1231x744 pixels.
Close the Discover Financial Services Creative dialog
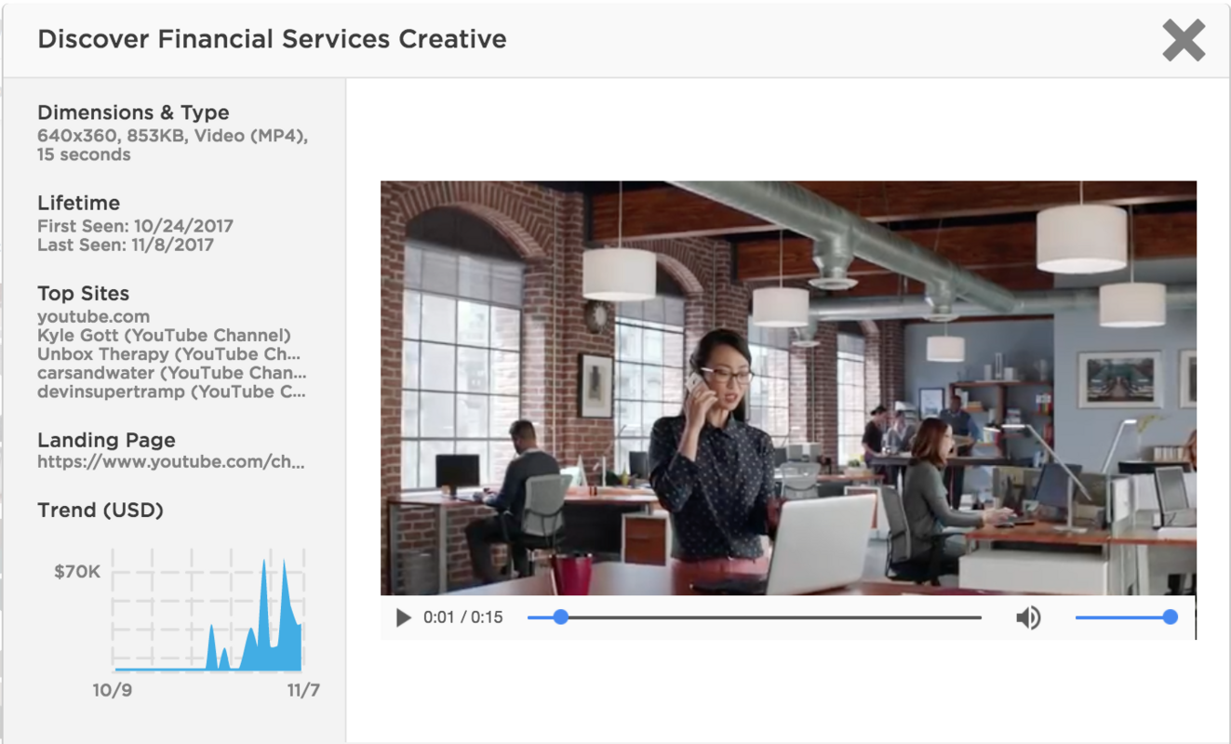[x=1183, y=40]
